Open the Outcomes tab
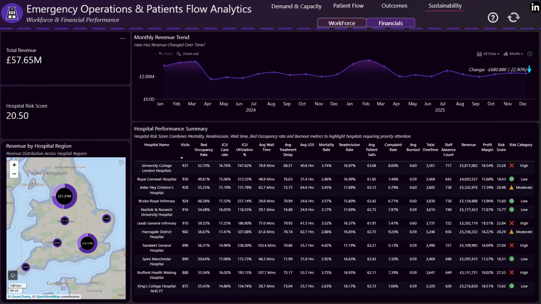541x304 pixels. click(x=394, y=6)
